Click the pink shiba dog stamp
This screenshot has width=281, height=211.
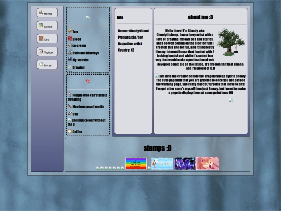pos(208,163)
